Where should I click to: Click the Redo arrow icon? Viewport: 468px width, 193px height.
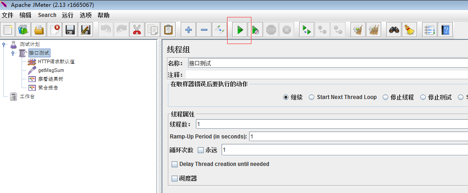[x=121, y=30]
